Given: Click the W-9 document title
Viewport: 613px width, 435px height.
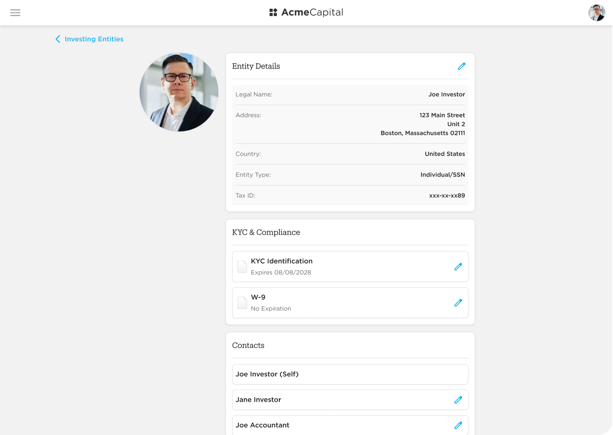Looking at the screenshot, I should click(258, 297).
